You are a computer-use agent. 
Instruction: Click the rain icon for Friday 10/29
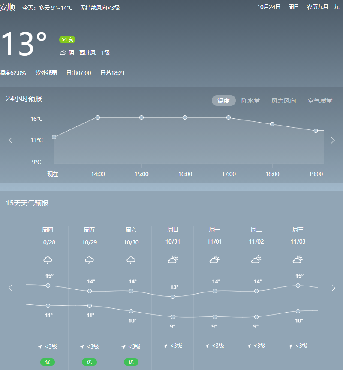(90, 260)
